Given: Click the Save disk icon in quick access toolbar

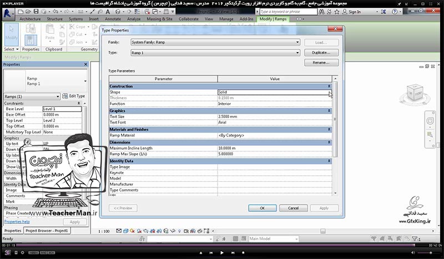Looking at the screenshot, I should pyautogui.click(x=36, y=12).
